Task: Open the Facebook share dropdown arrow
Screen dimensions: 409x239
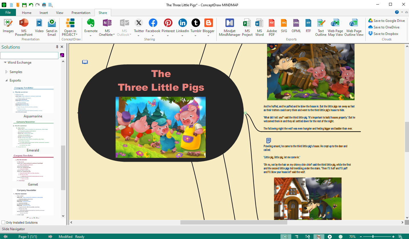Action: tap(153, 36)
